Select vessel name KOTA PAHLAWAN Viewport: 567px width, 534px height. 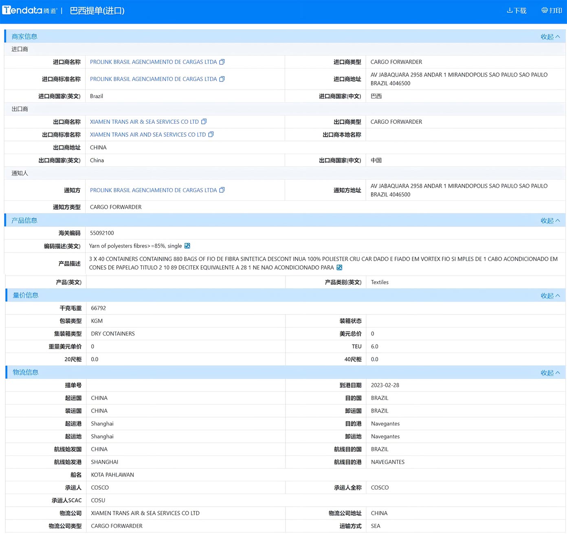point(112,475)
